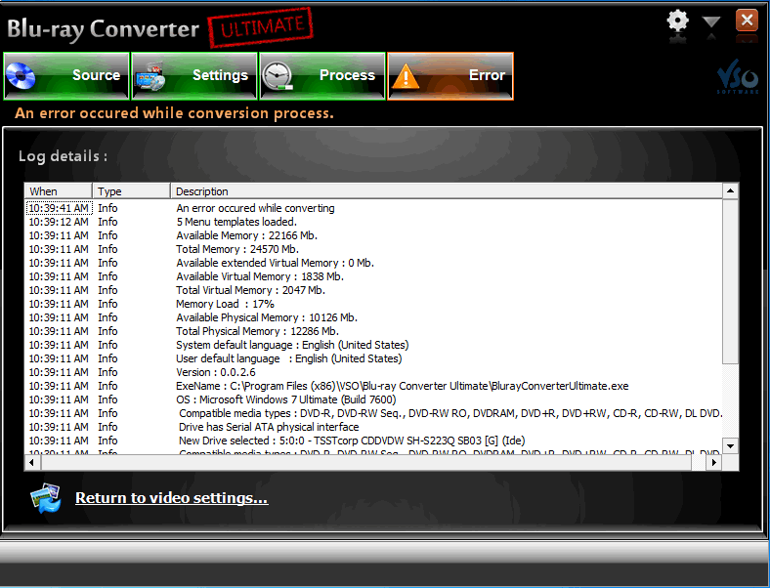Click the Process tab clock icon
The width and height of the screenshot is (770, 588).
277,76
